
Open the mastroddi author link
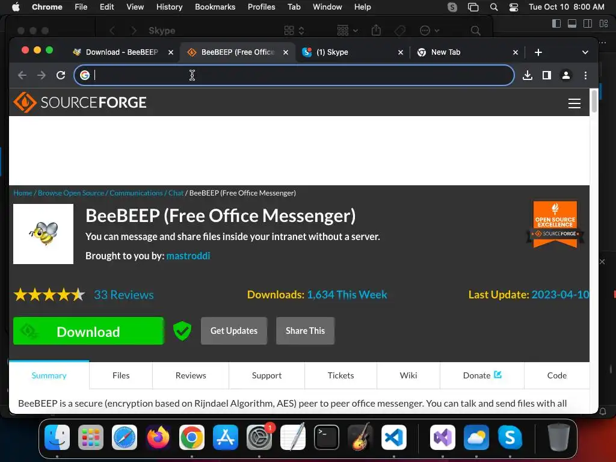(188, 256)
